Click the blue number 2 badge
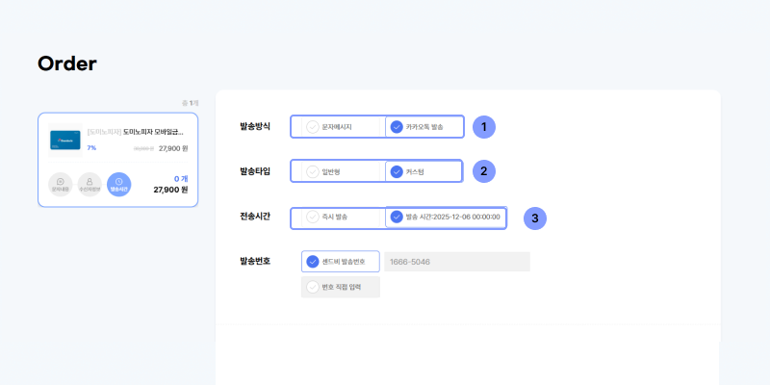 click(484, 171)
